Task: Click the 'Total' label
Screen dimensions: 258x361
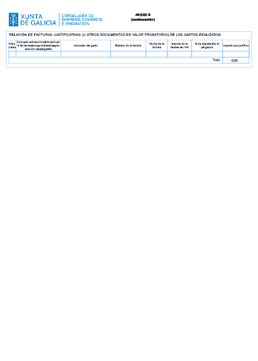Action: tap(216, 60)
